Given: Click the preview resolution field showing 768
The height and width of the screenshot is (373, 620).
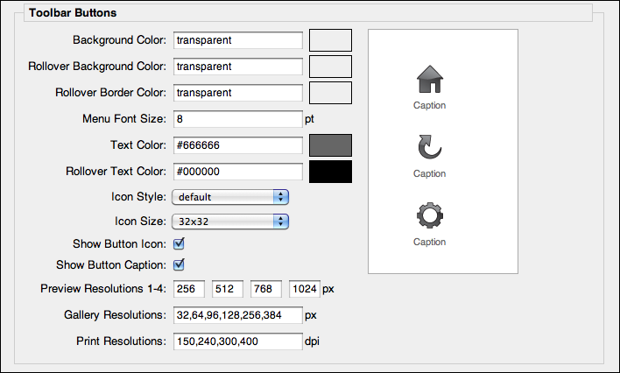Looking at the screenshot, I should 266,289.
